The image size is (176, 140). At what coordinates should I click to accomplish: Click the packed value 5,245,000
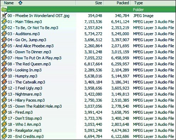coord(120,34)
